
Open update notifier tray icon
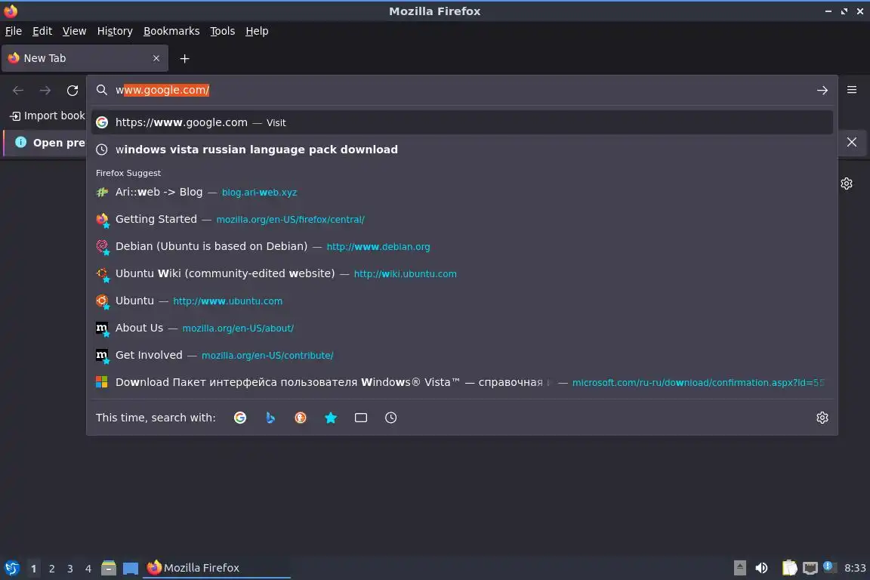click(829, 566)
